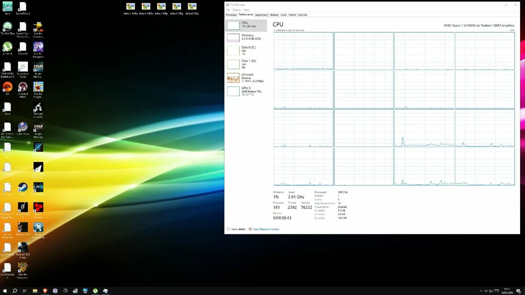Open the App history tab

click(262, 14)
